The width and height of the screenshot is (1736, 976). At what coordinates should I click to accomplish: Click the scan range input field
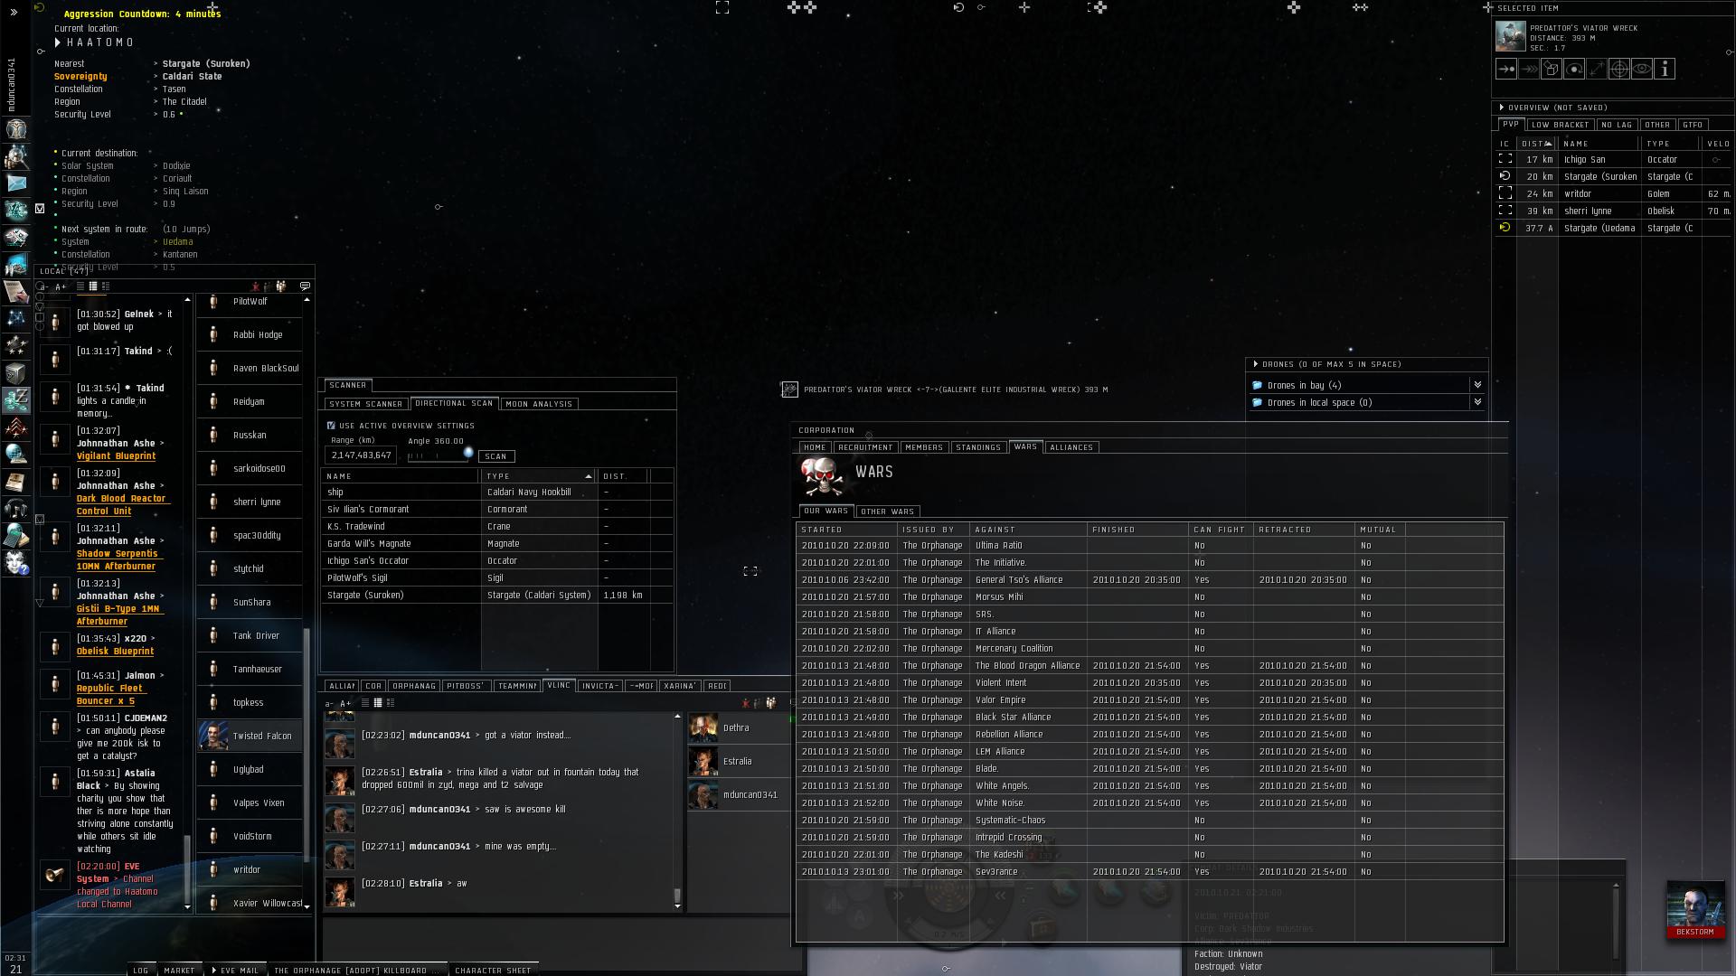click(x=361, y=455)
